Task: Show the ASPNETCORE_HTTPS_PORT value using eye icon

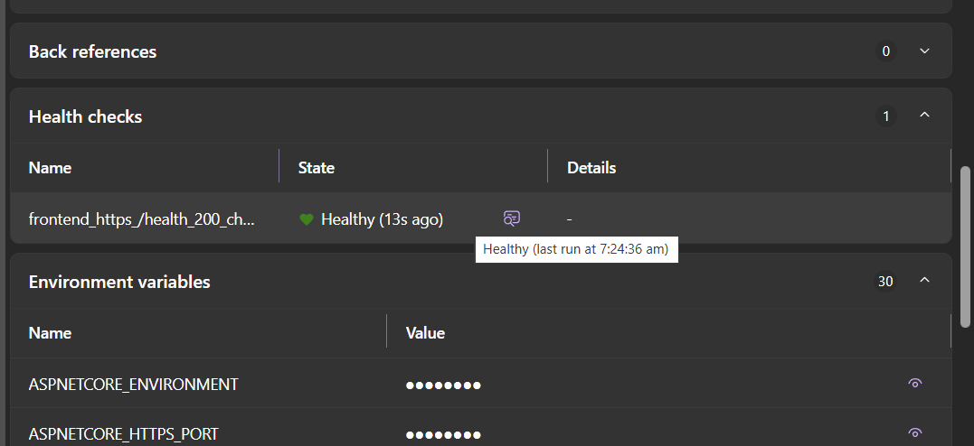Action: click(x=914, y=432)
